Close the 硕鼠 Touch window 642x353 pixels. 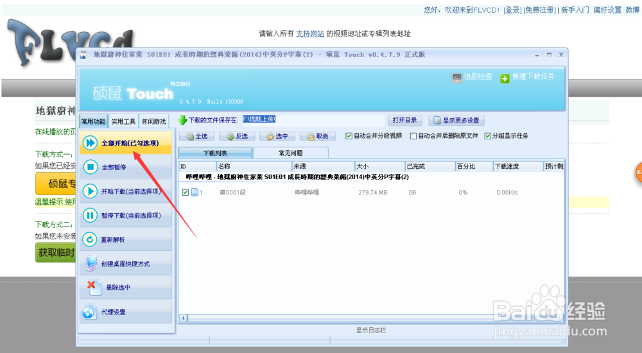click(x=561, y=55)
